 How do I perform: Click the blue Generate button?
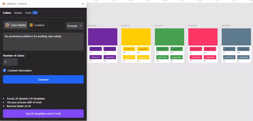(43, 79)
